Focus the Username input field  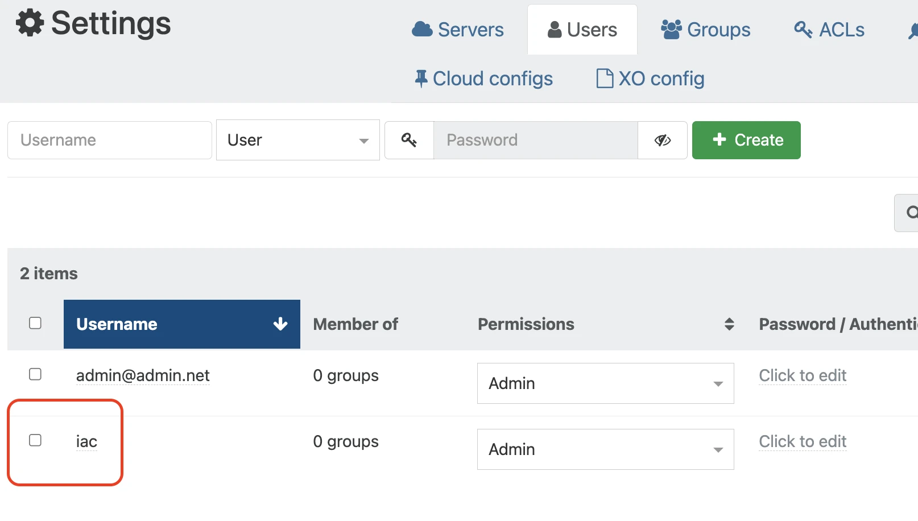pos(110,140)
